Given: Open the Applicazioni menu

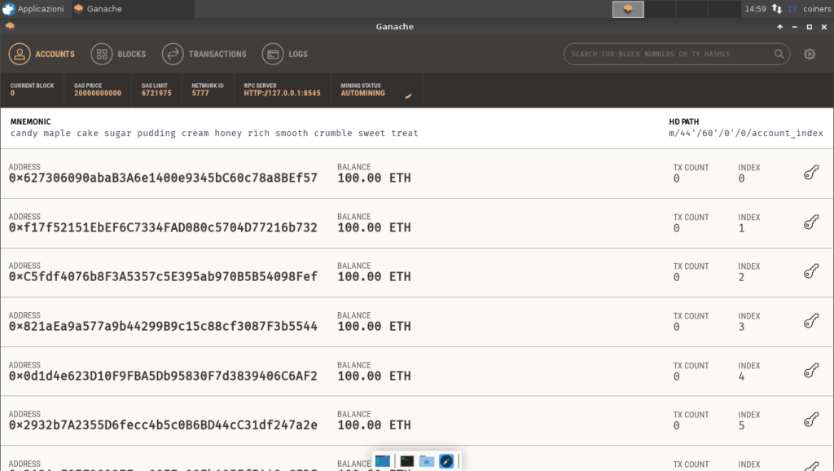Looking at the screenshot, I should 33,9.
